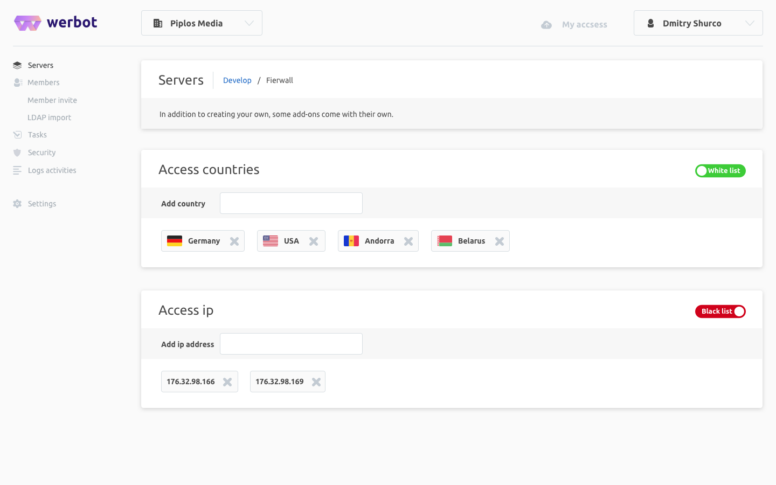Image resolution: width=776 pixels, height=485 pixels.
Task: Click the USA flag icon
Action: [x=271, y=241]
